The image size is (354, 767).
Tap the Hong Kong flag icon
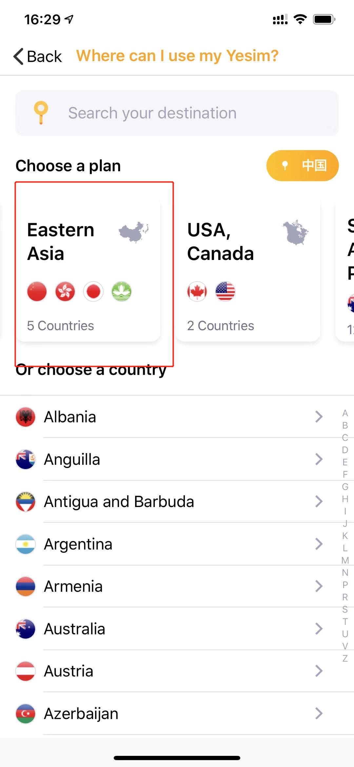pos(65,291)
